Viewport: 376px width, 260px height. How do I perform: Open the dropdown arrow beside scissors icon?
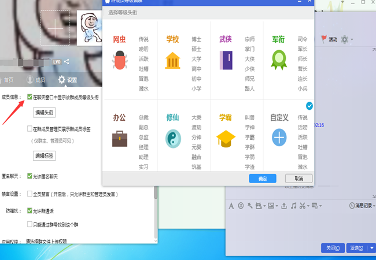308,206
